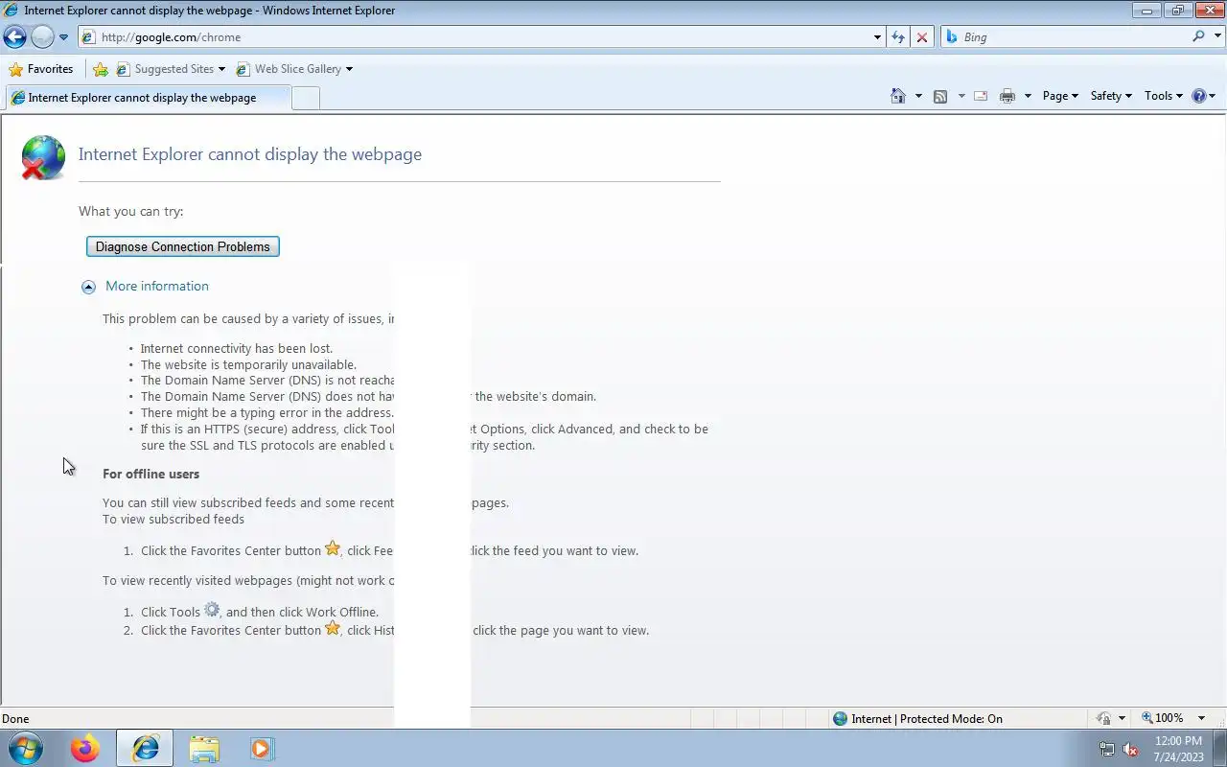
Task: Open the Suggested Sites link
Action: (x=170, y=69)
